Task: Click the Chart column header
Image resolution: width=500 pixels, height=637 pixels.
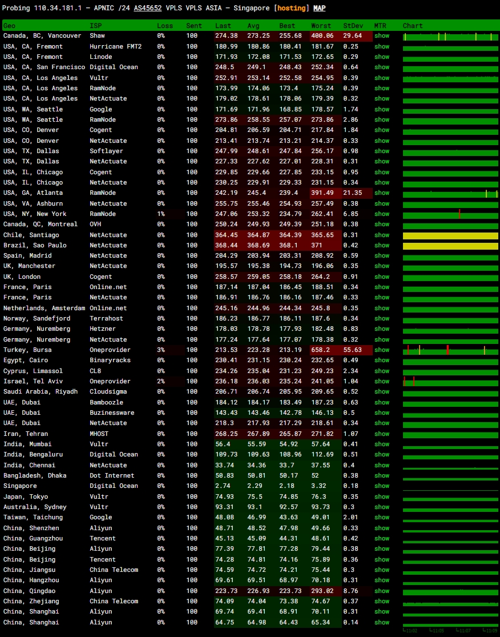Action: (x=413, y=26)
